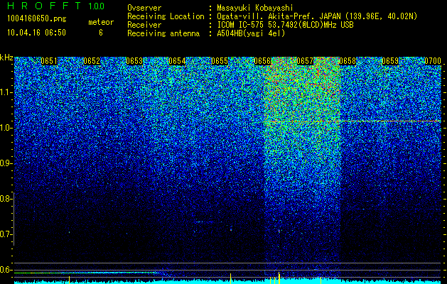Click the ICOM IC-575 receiver line

pyautogui.click(x=285, y=25)
